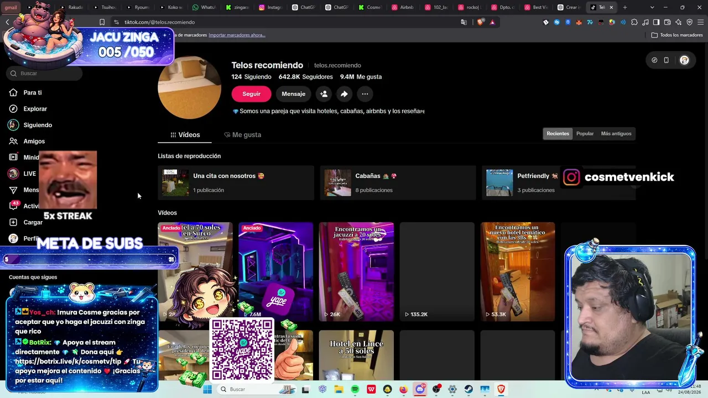Open the three-dots profile options
The width and height of the screenshot is (708, 398).
(365, 94)
